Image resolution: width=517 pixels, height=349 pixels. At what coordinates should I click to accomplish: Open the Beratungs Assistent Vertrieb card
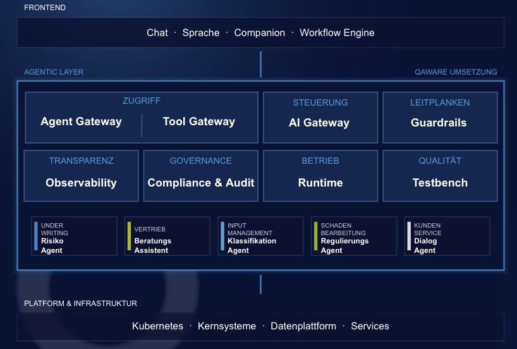tap(167, 236)
